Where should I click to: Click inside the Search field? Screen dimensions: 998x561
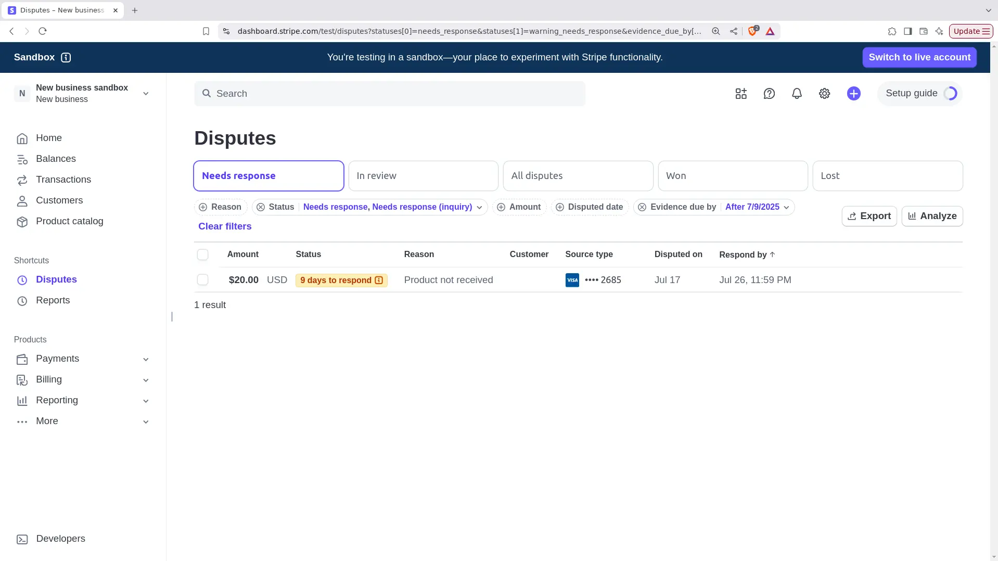tap(389, 94)
